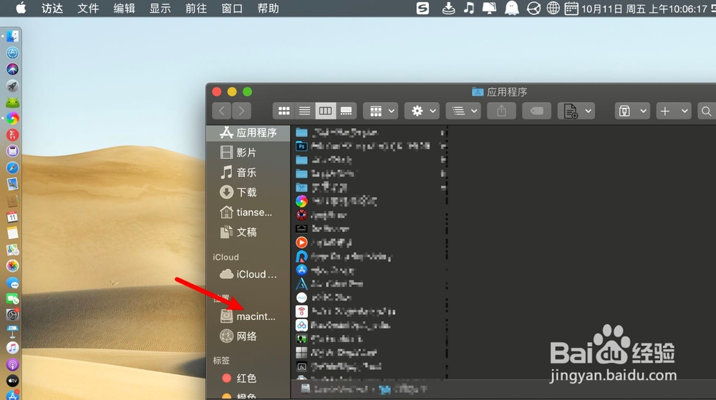
Task: Open the group-by grid dropdown
Action: coord(381,111)
